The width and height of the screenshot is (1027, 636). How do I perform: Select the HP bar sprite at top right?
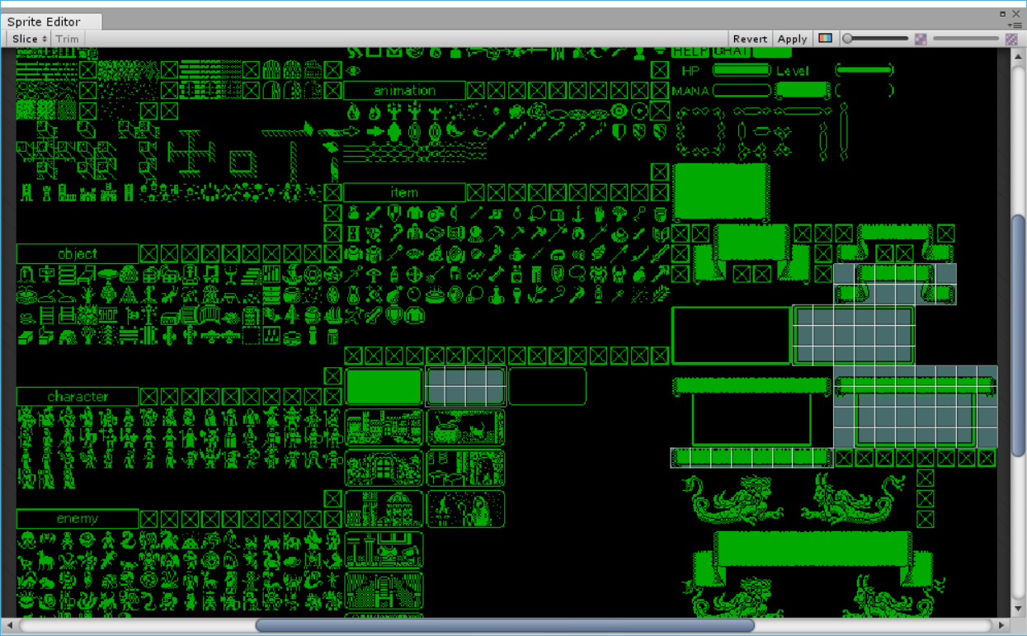click(741, 70)
